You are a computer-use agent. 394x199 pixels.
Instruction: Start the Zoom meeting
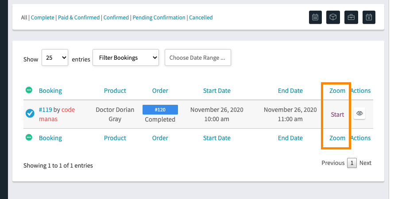337,115
